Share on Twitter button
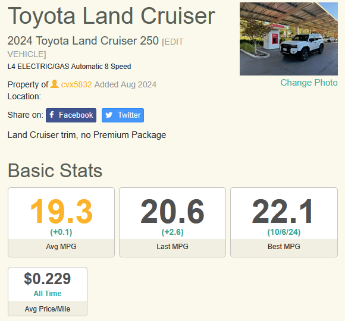Screen dimensions: 345x321 click(x=123, y=115)
